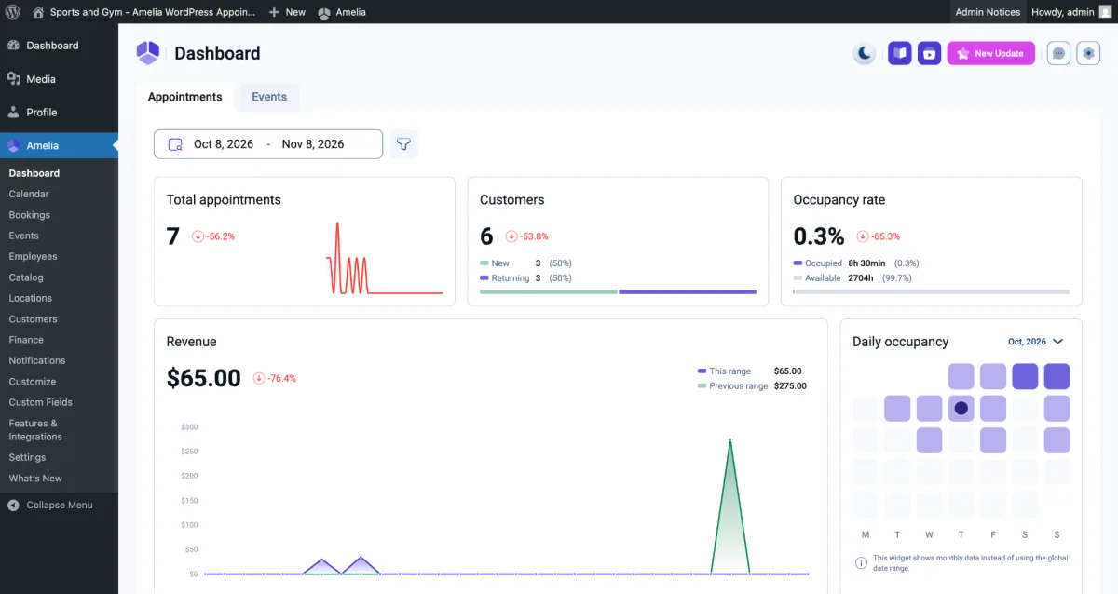Click the green New customers bar segment
Screen dimensions: 1118x594
point(549,291)
